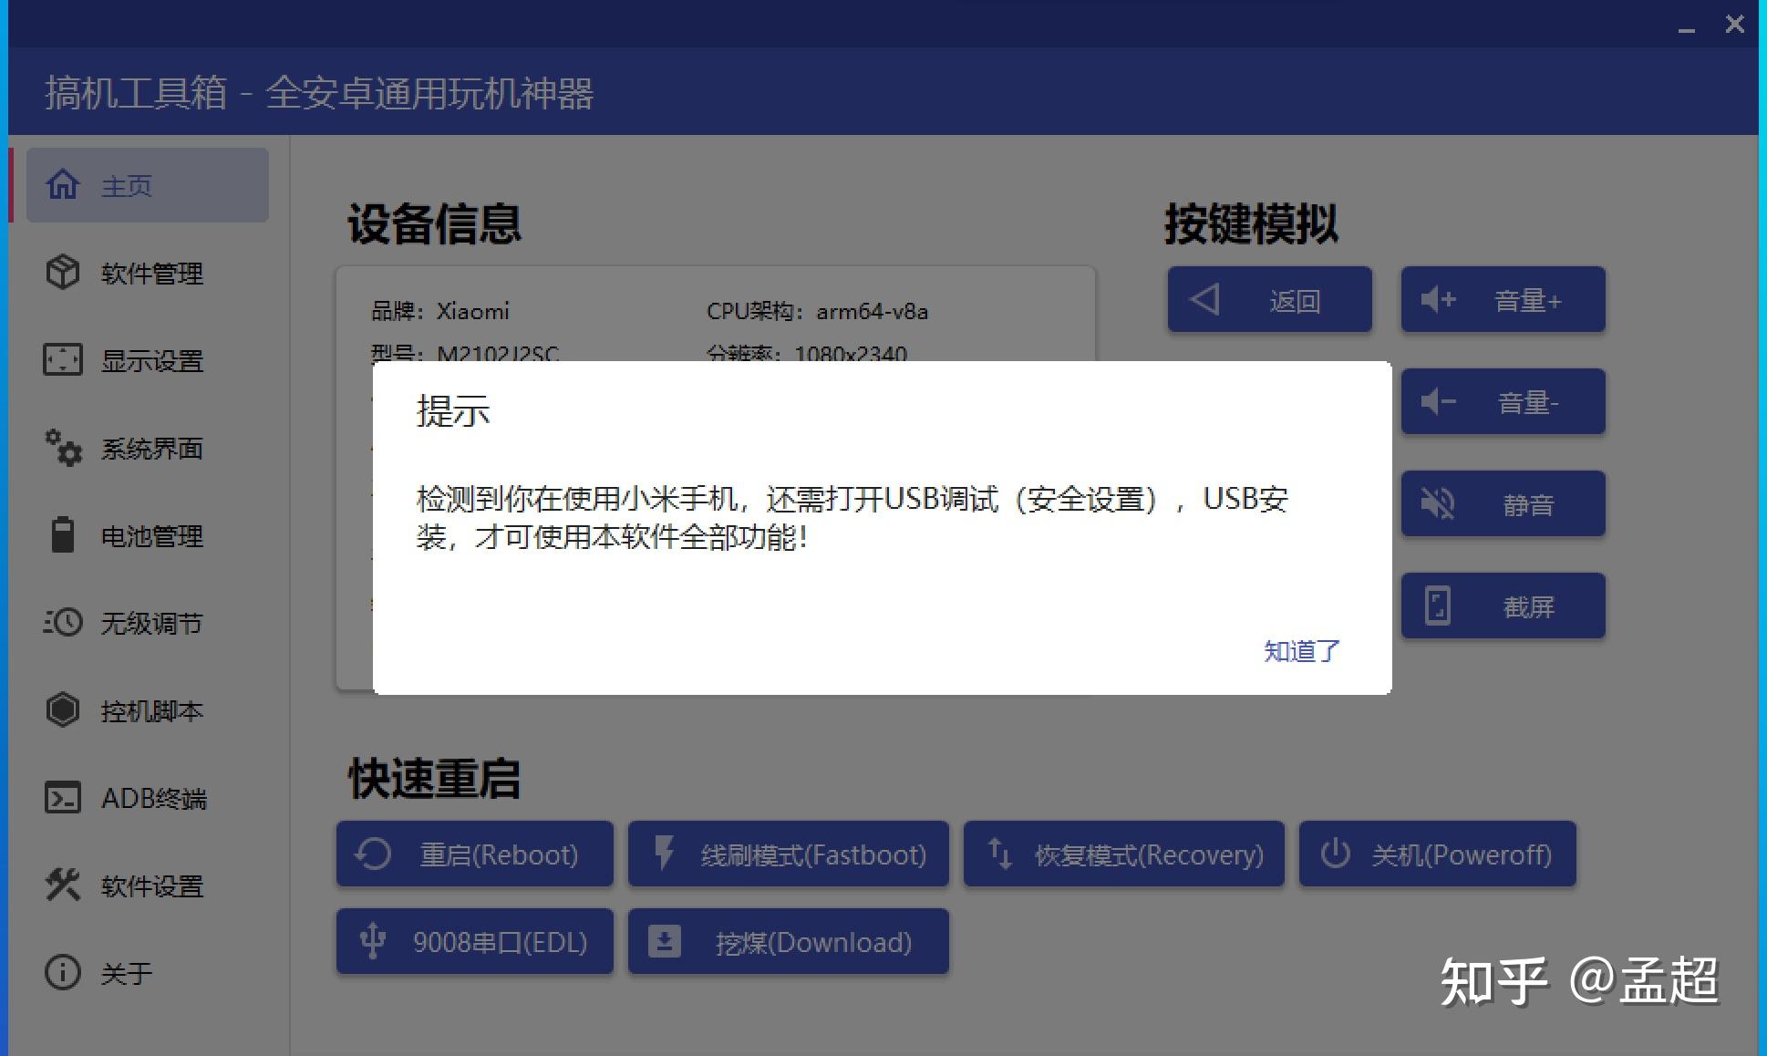Click the power icon on 关机

coord(1336,854)
